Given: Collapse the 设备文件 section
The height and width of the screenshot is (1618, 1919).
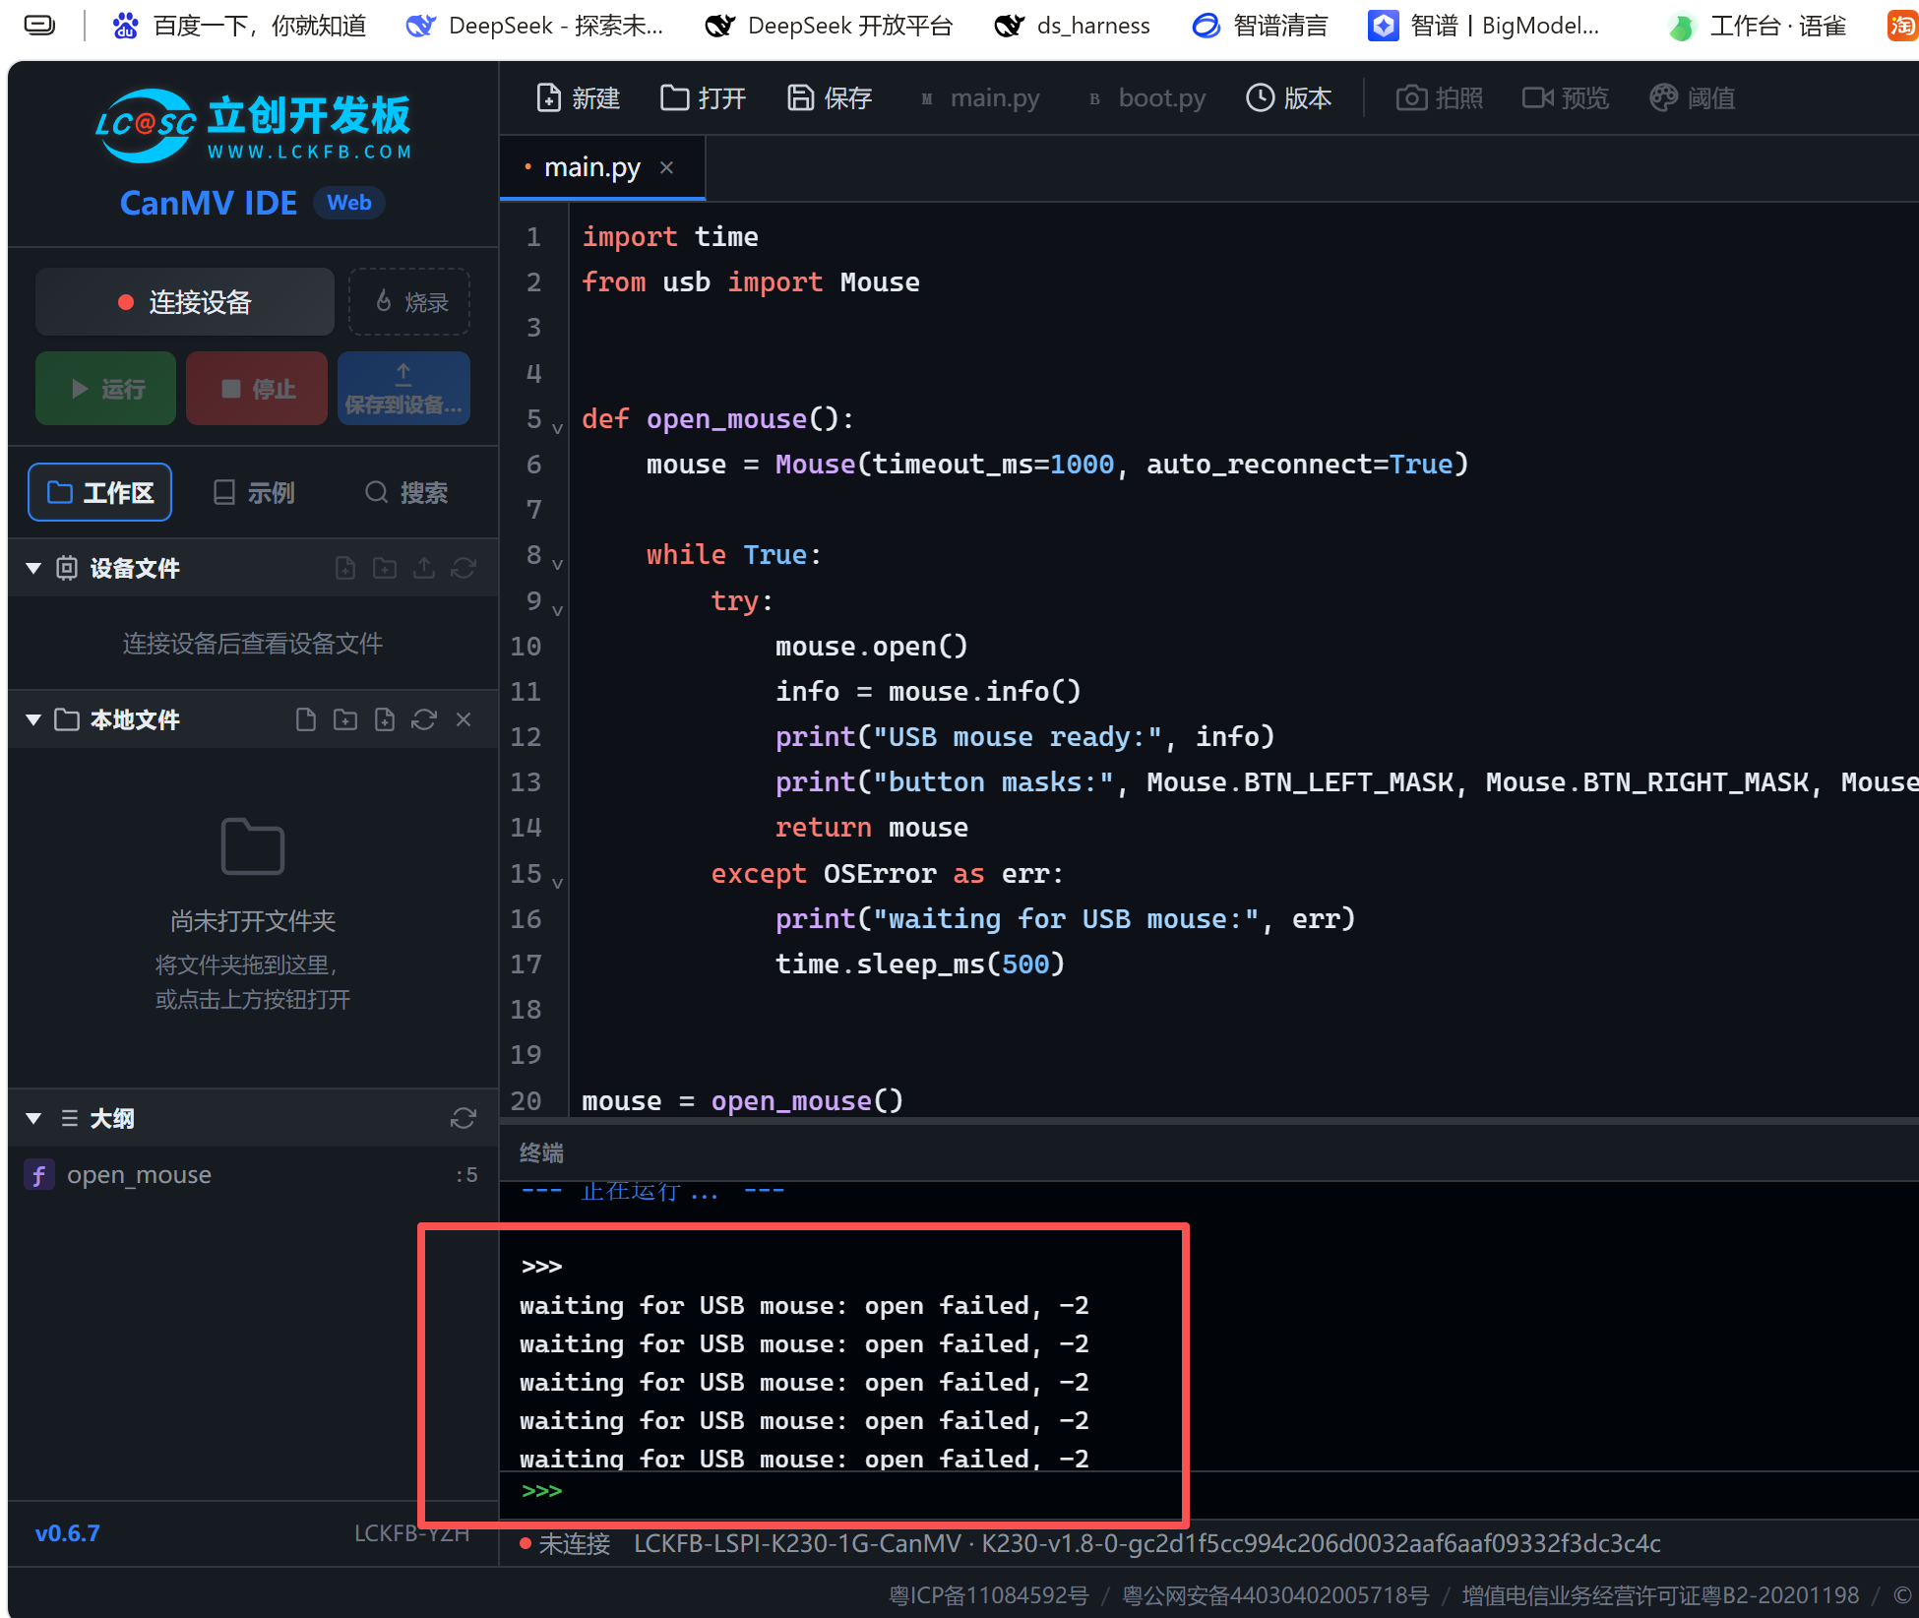Looking at the screenshot, I should coord(33,568).
